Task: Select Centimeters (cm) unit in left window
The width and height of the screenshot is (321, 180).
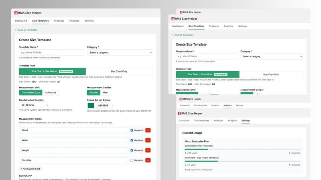Action: pos(31,92)
